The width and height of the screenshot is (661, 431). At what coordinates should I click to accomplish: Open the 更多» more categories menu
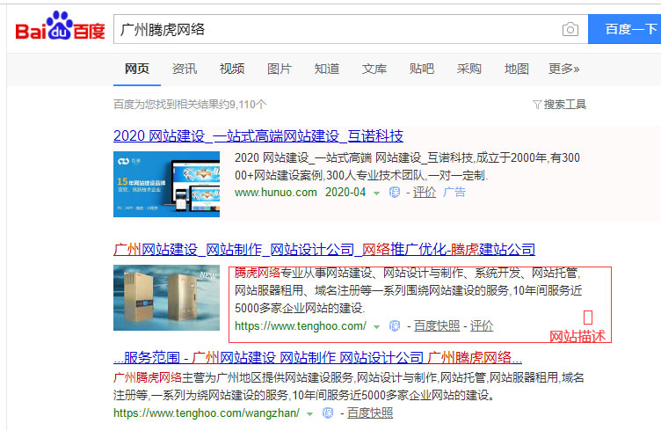click(x=563, y=69)
